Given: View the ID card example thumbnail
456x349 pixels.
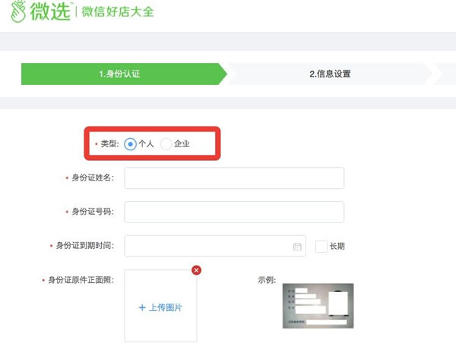Looking at the screenshot, I should point(318,306).
